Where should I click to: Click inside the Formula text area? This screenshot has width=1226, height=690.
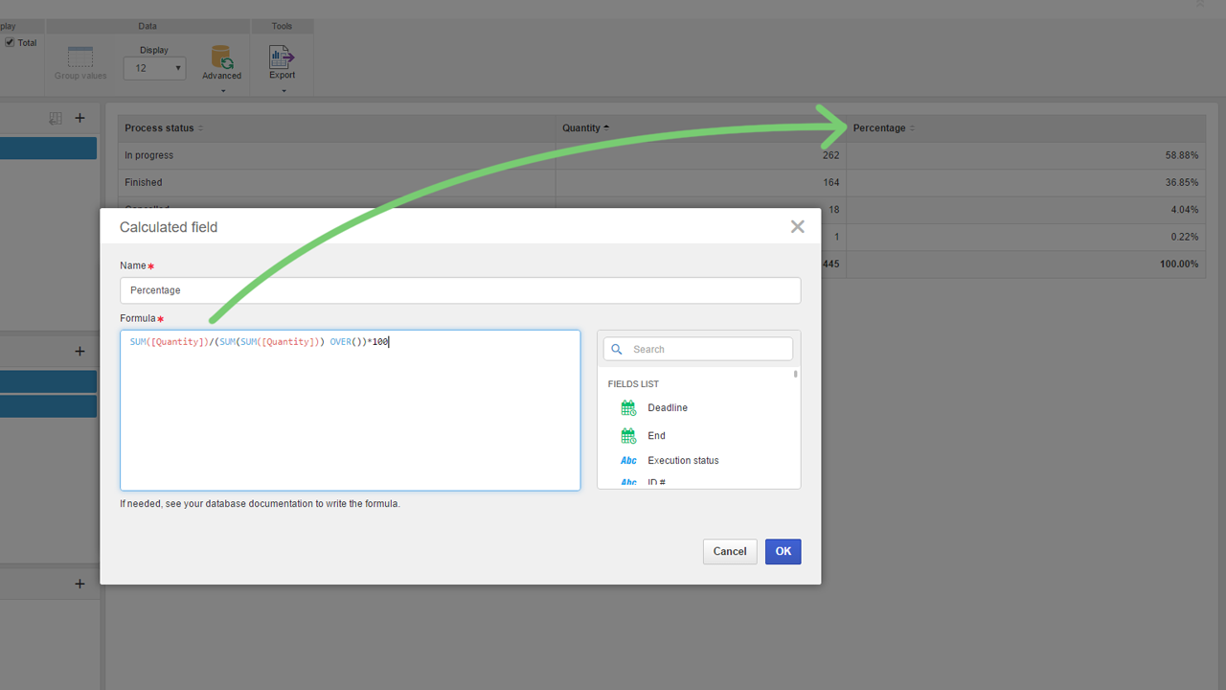coord(350,410)
